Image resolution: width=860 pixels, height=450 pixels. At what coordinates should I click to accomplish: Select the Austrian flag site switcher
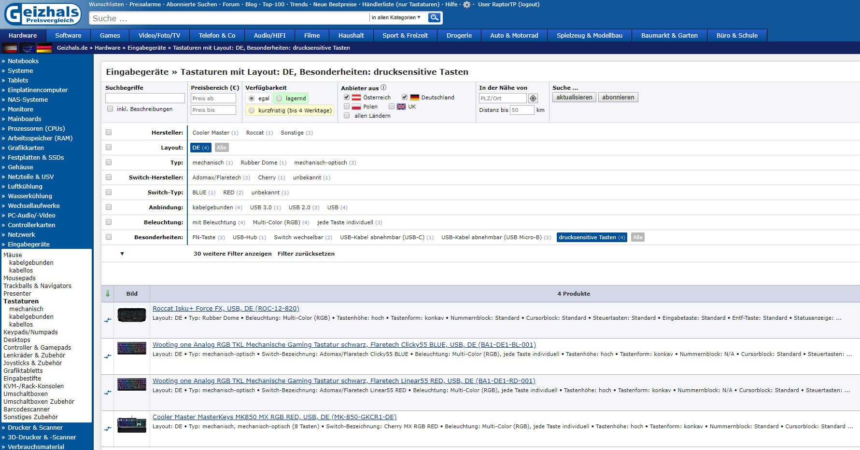pyautogui.click(x=10, y=48)
